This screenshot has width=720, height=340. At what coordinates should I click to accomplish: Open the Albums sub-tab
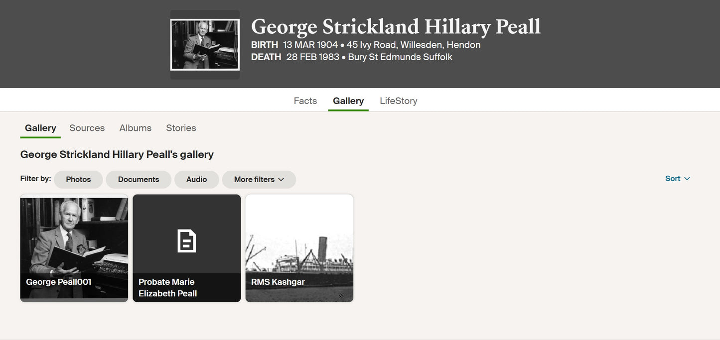(x=136, y=128)
